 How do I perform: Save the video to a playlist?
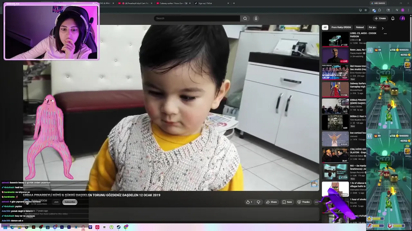[287, 202]
